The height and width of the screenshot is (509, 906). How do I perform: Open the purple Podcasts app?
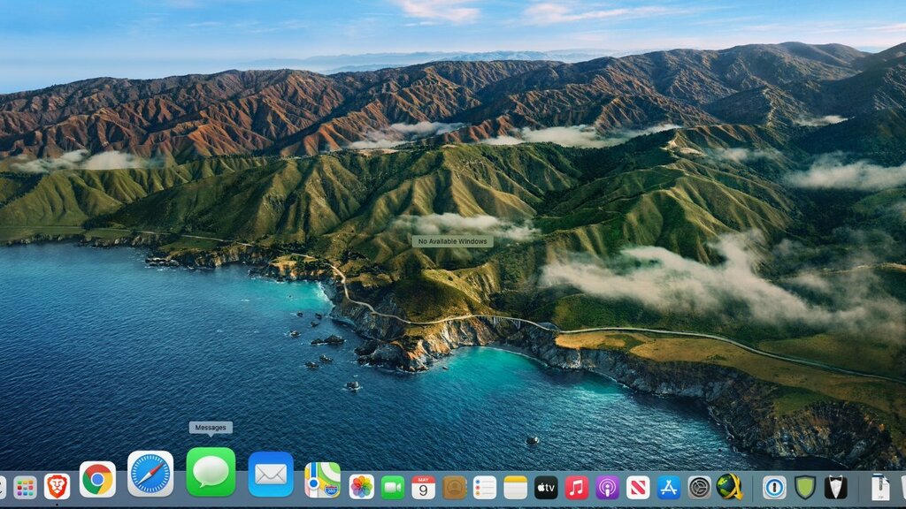[607, 487]
